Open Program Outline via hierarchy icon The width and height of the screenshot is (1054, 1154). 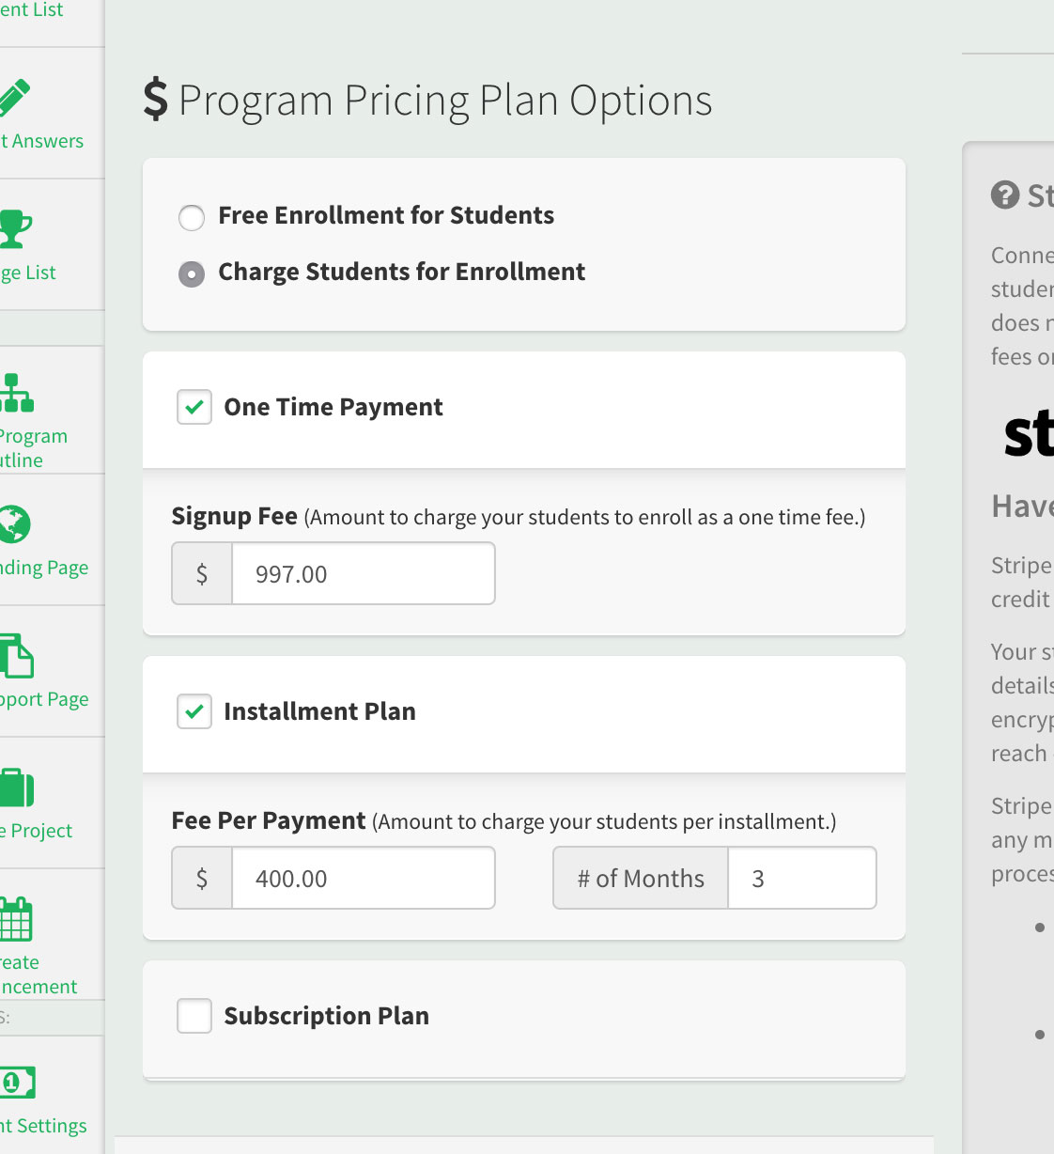(17, 394)
